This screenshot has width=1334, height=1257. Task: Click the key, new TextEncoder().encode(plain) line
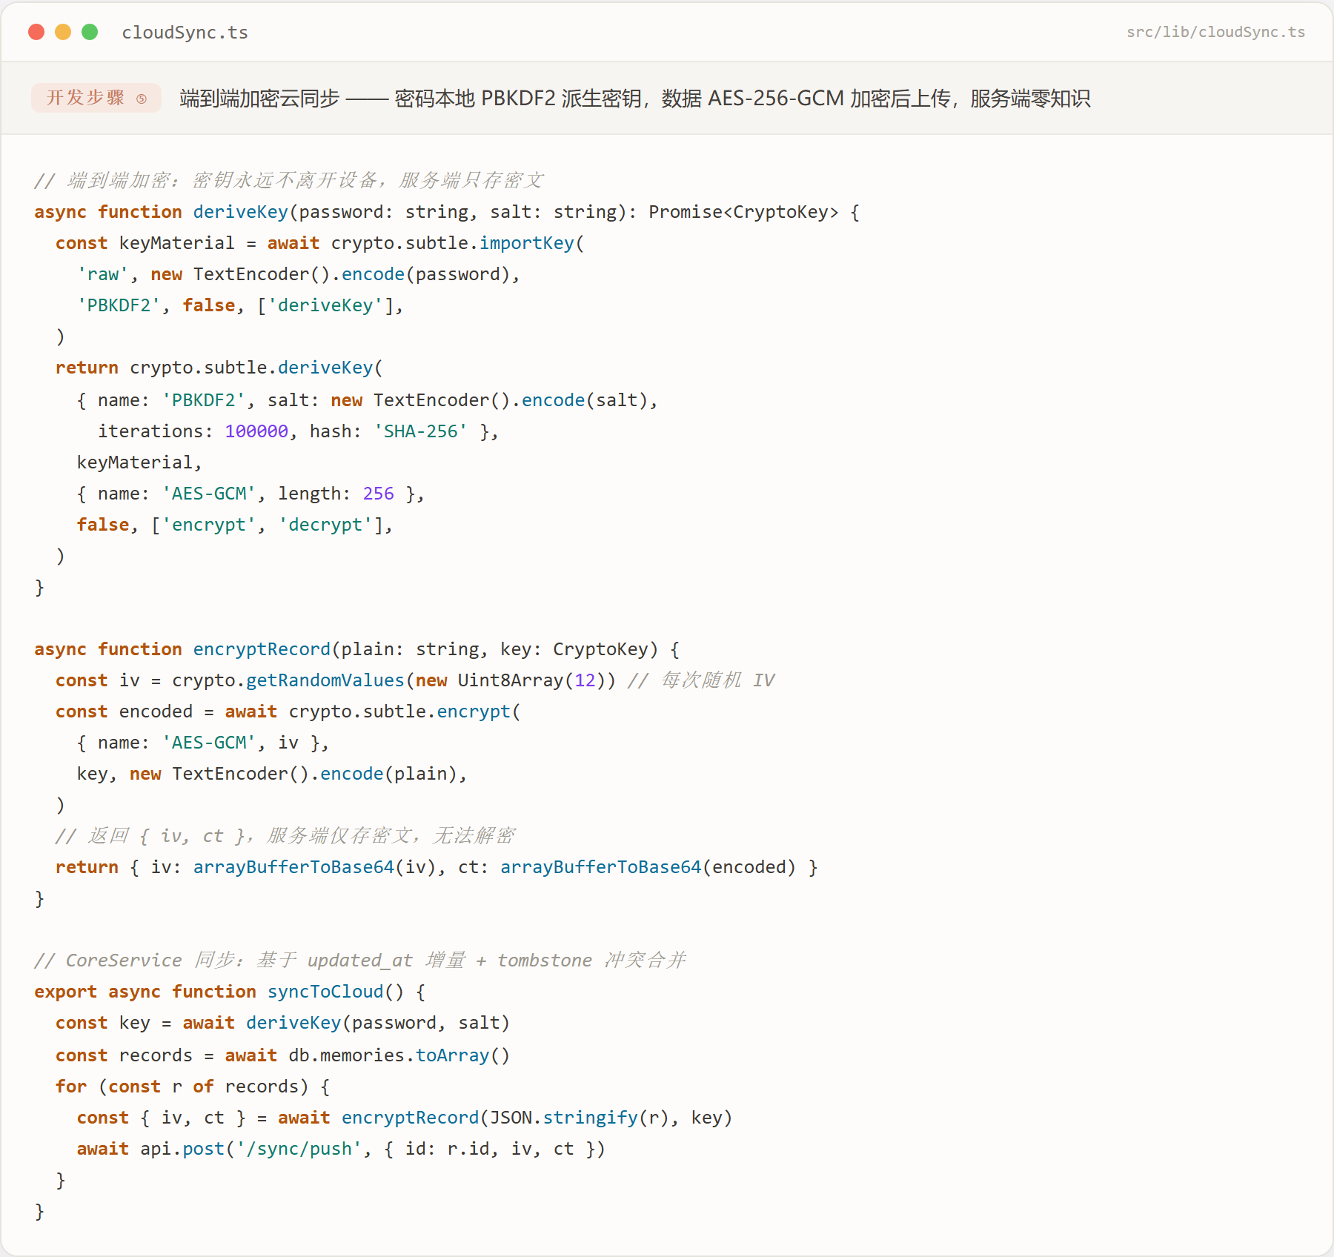click(272, 774)
